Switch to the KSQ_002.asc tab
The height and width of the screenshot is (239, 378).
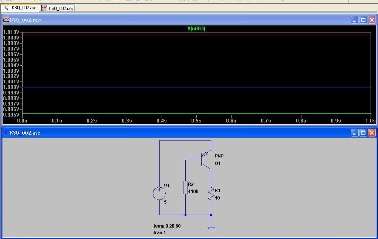coord(20,8)
